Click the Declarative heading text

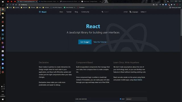pos(44,62)
